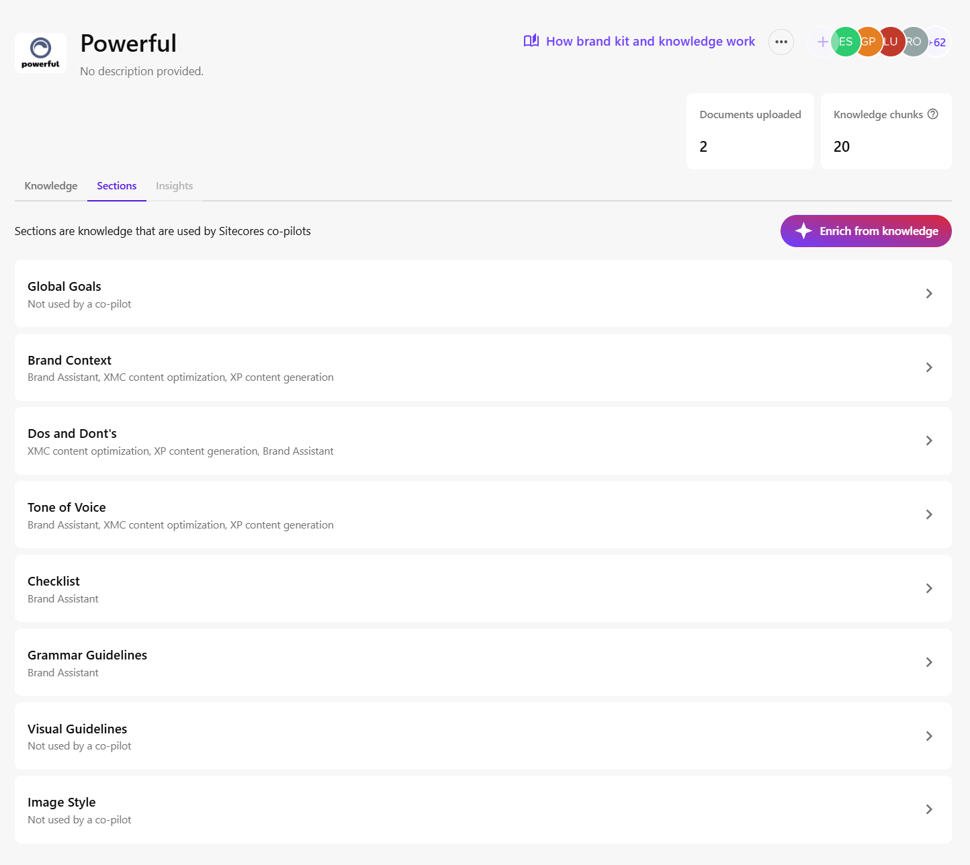The height and width of the screenshot is (865, 970).
Task: Click the Knowledge chunks label
Action: pyautogui.click(x=878, y=115)
